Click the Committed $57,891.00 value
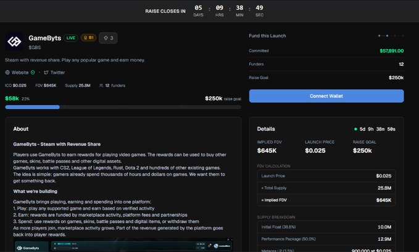The height and width of the screenshot is (252, 419). [x=391, y=51]
